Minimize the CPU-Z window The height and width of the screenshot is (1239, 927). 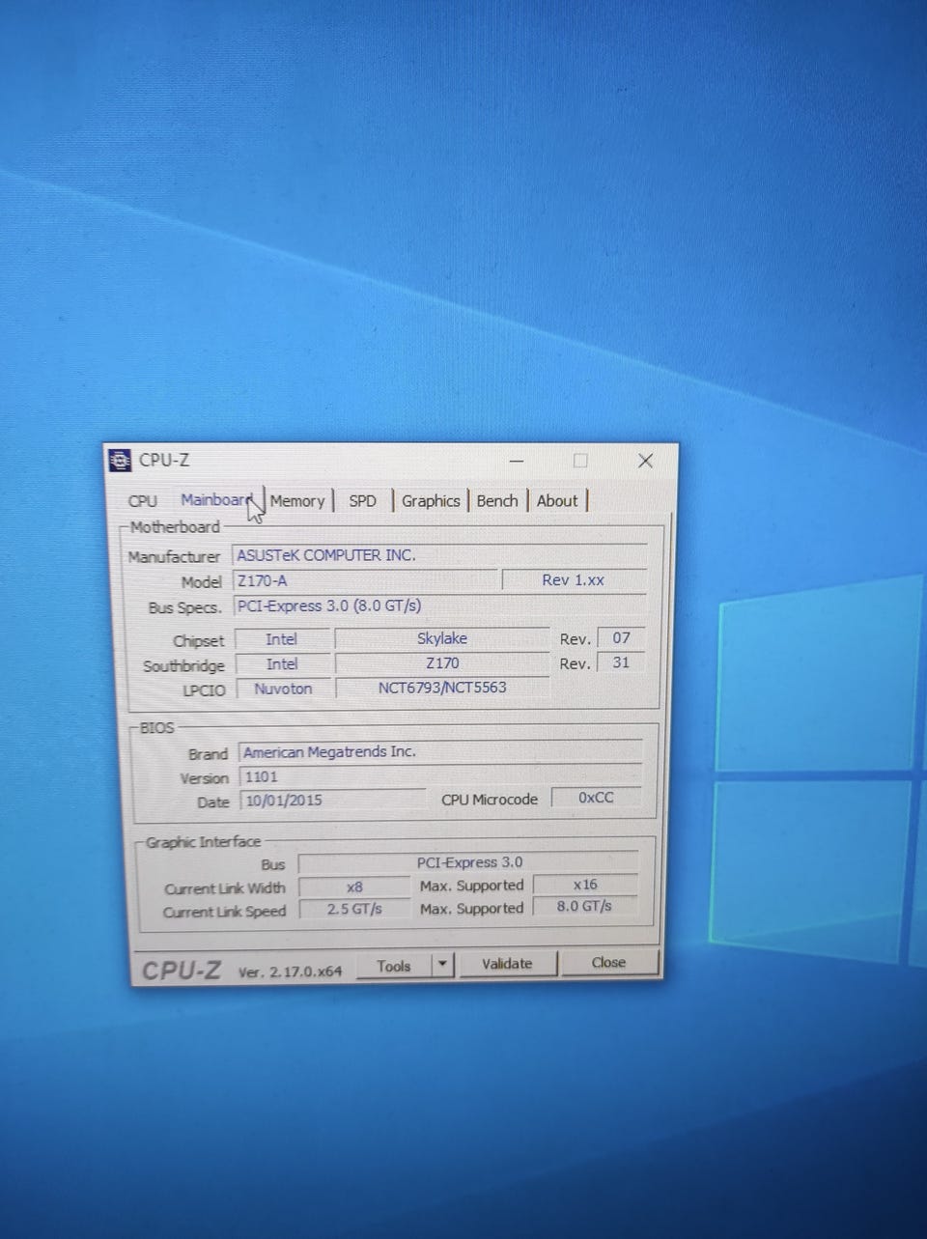coord(517,462)
